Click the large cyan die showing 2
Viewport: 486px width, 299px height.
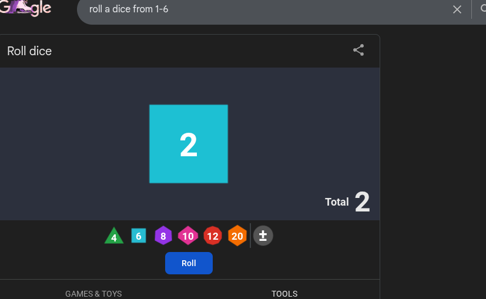[189, 144]
